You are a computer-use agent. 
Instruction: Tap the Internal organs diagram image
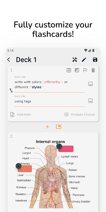pos(53,174)
